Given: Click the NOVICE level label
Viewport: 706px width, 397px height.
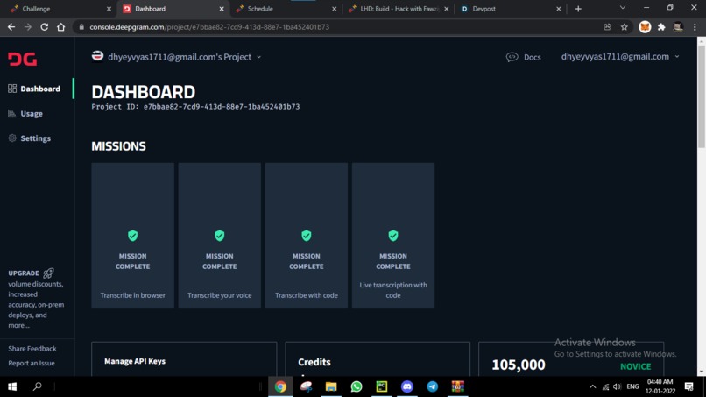Looking at the screenshot, I should [x=635, y=366].
